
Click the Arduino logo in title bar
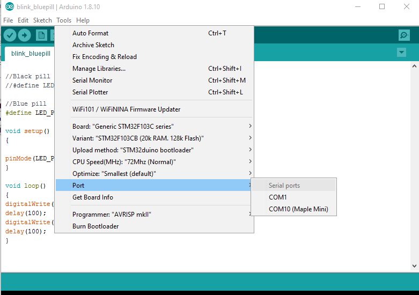10,6
